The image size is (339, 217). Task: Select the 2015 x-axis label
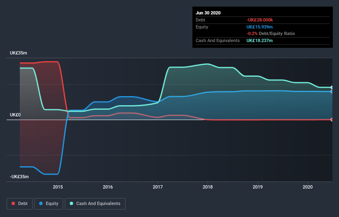click(x=58, y=187)
